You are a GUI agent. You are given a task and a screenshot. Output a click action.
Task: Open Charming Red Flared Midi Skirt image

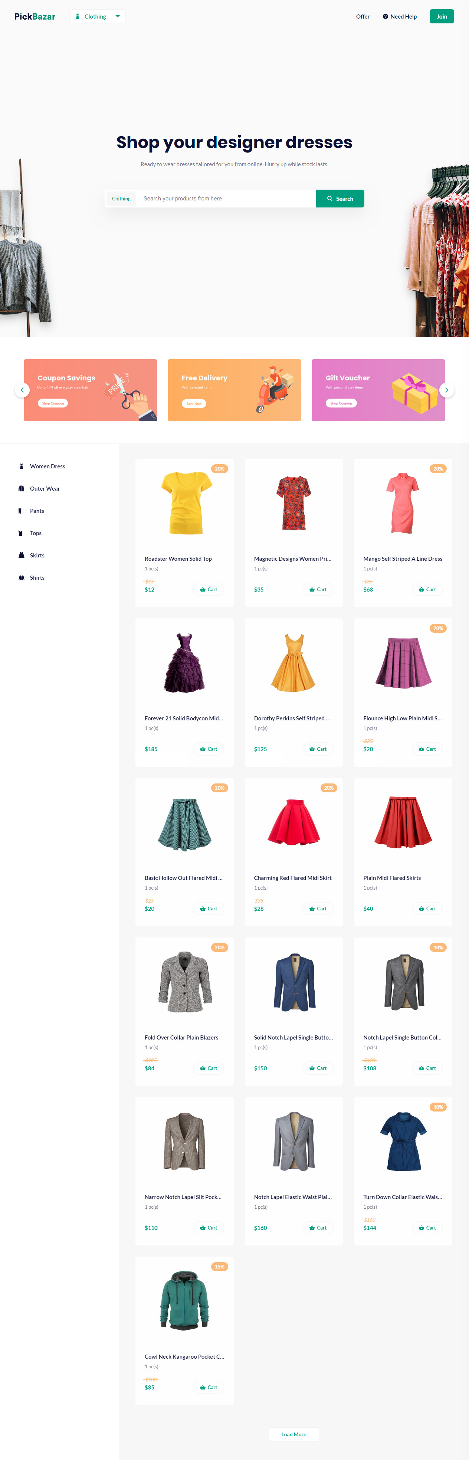(x=293, y=822)
